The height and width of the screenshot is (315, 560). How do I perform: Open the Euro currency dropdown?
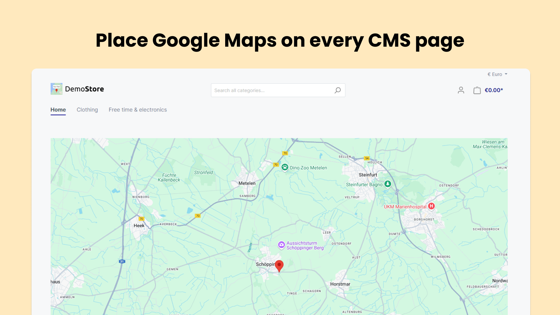pos(497,74)
